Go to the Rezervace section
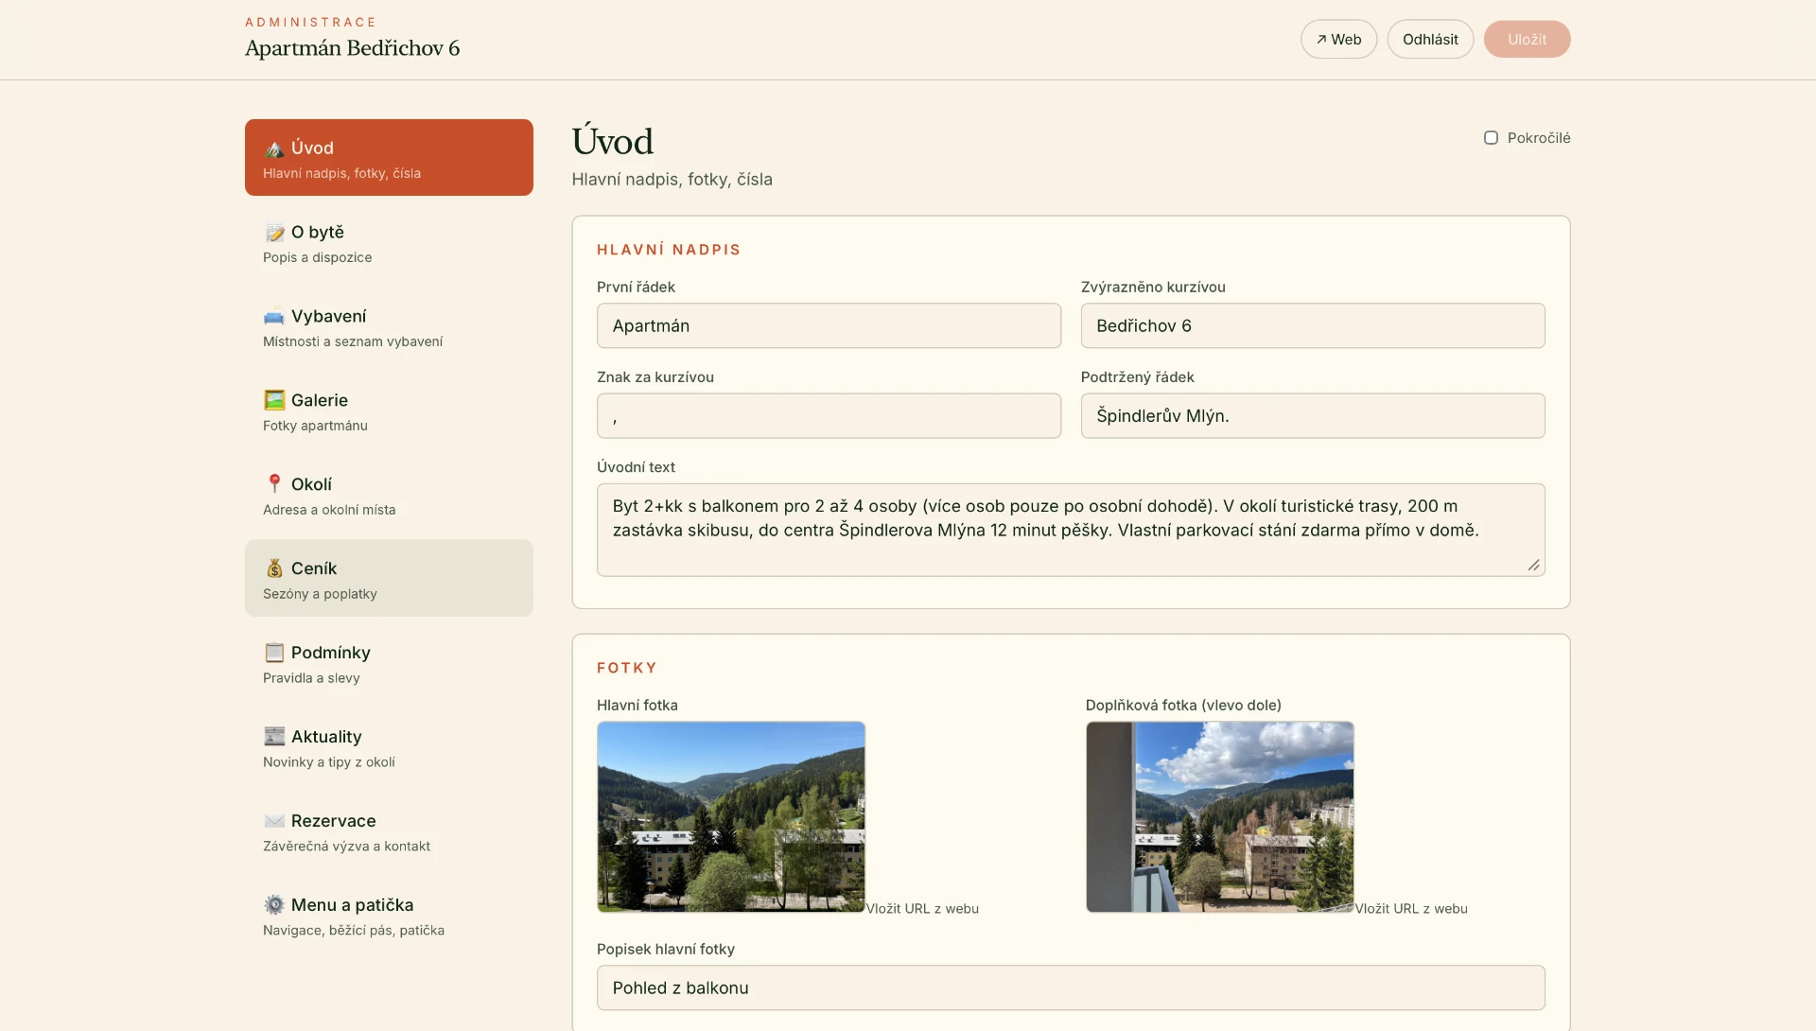This screenshot has height=1031, width=1816. [389, 831]
